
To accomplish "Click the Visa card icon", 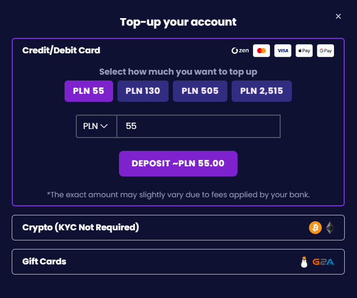I will 283,51.
